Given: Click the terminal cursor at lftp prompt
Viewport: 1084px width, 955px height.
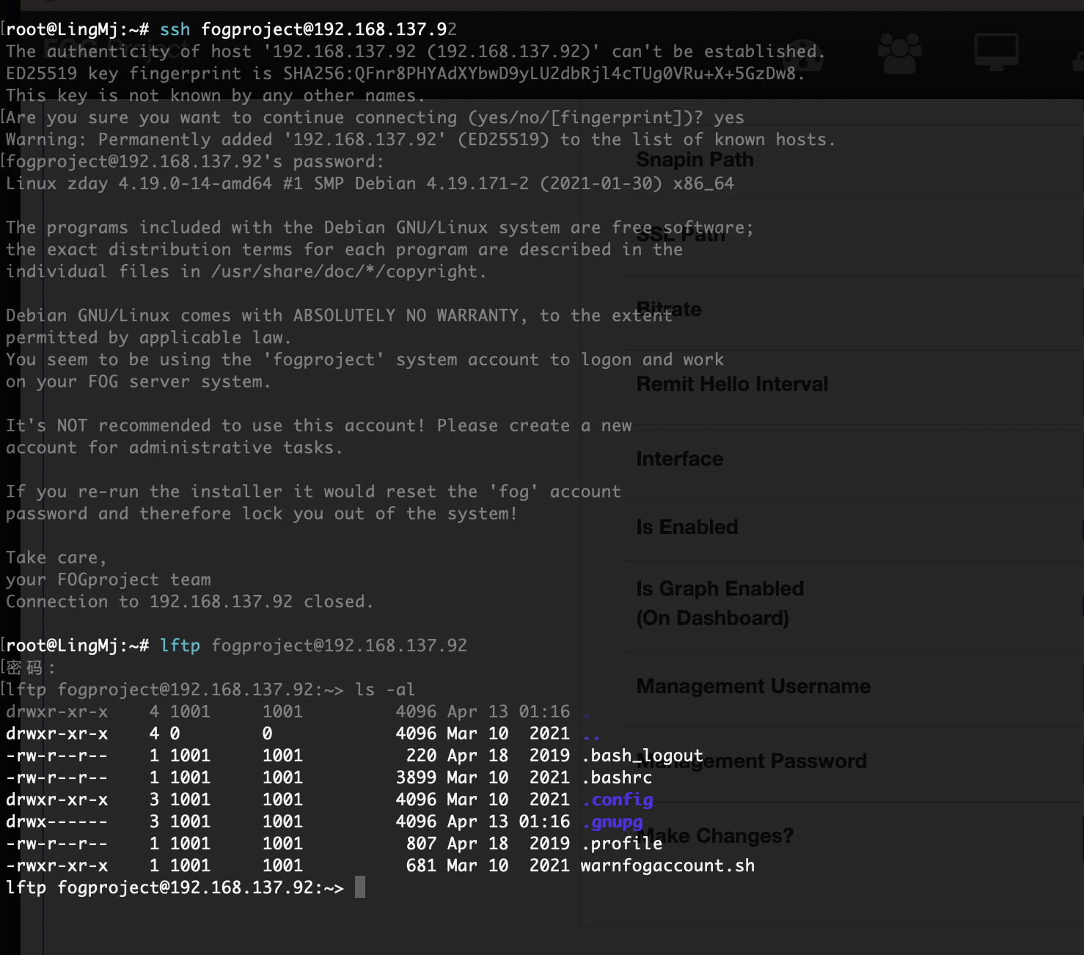Looking at the screenshot, I should tap(359, 888).
